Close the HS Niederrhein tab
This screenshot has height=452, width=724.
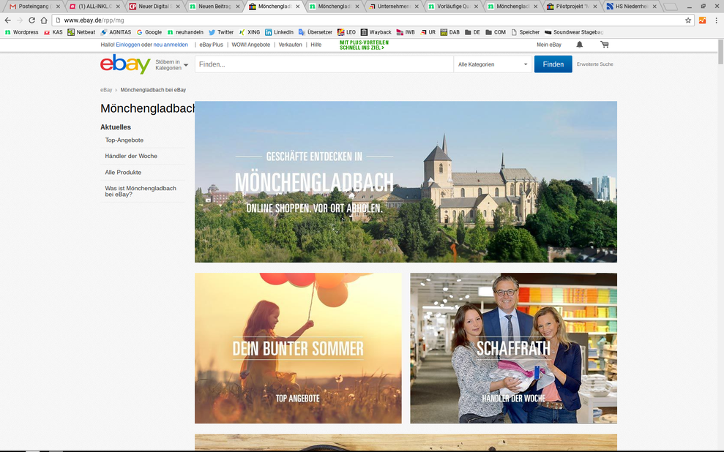(x=654, y=7)
